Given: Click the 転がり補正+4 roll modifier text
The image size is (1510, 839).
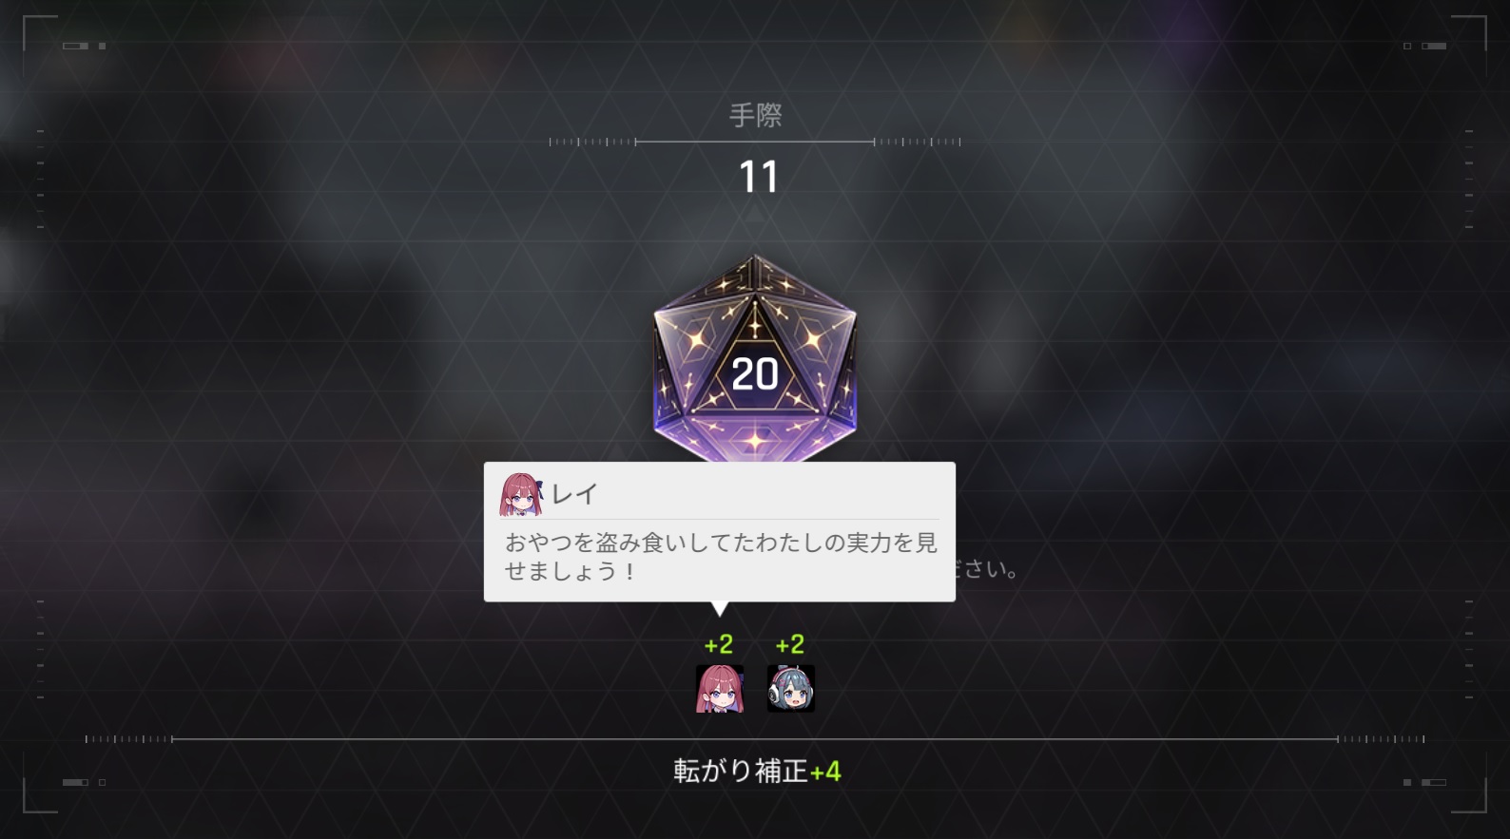Looking at the screenshot, I should [x=757, y=771].
